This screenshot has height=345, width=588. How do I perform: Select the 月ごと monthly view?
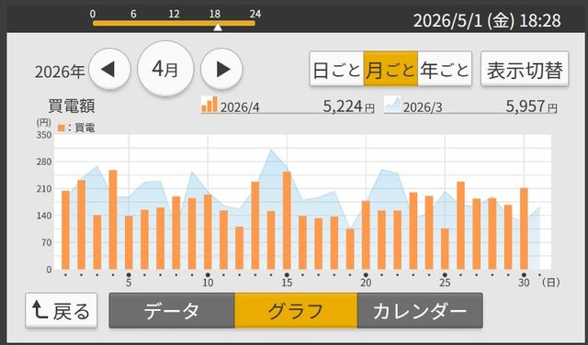[x=390, y=70]
